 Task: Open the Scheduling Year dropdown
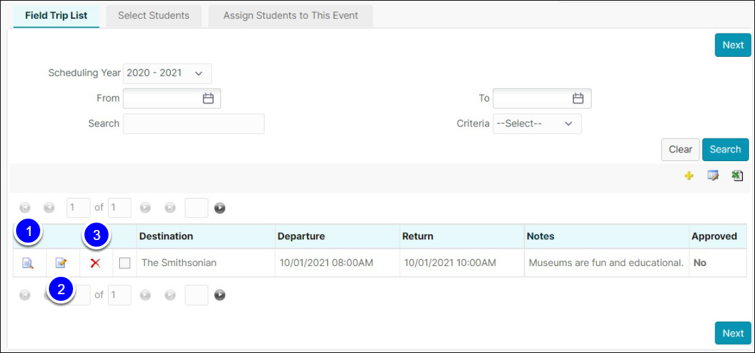[x=167, y=73]
